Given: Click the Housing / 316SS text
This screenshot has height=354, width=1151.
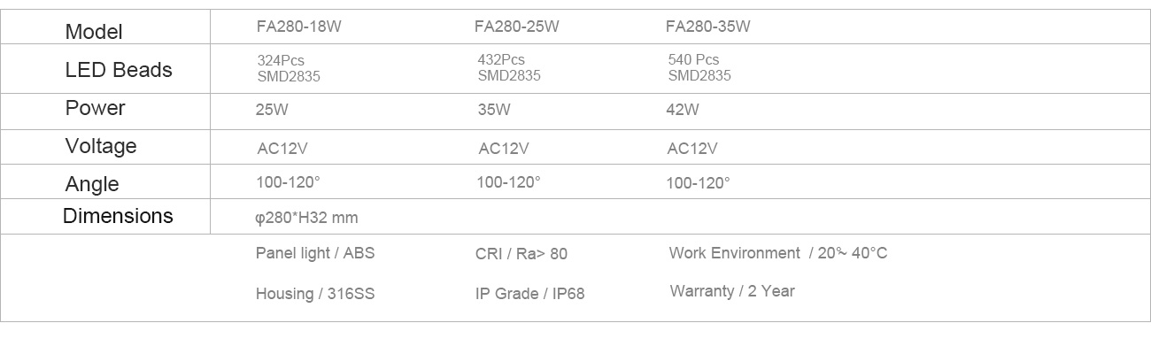Looking at the screenshot, I should click(315, 294).
